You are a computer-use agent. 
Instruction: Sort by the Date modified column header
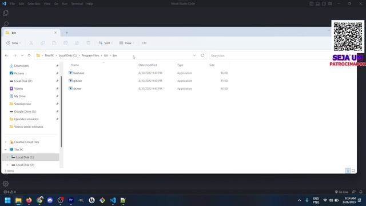(x=148, y=65)
